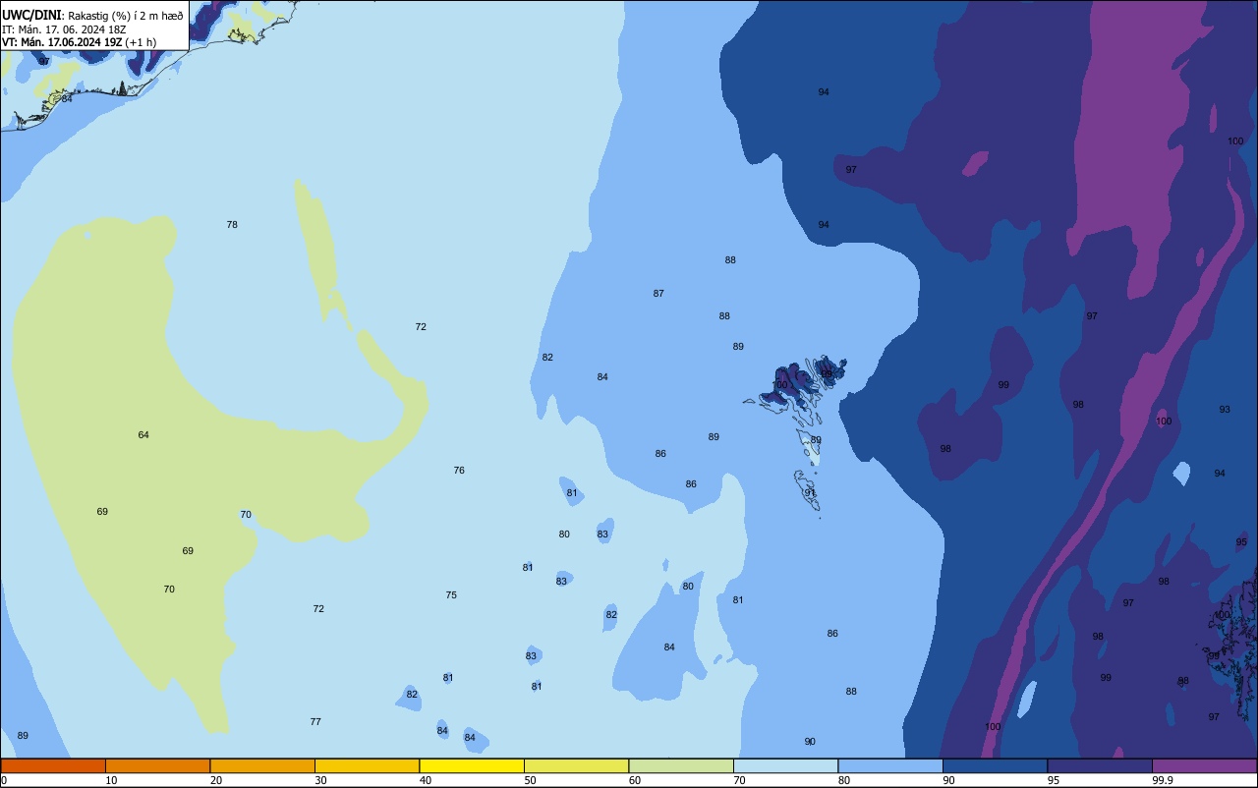Select the 70–80 pale blue legend swatch

click(785, 765)
